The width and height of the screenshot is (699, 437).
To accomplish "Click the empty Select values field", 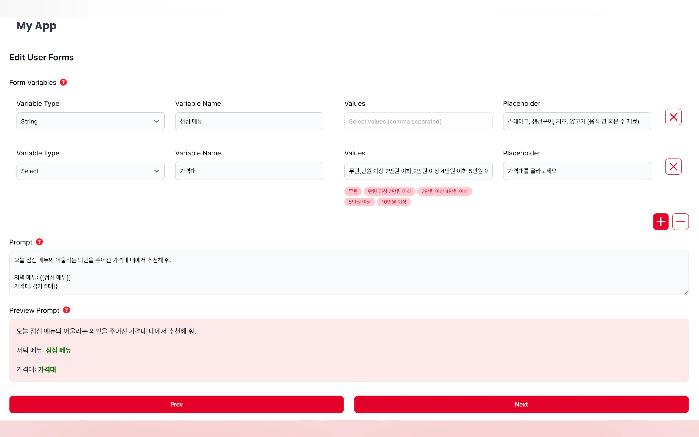I will 418,121.
